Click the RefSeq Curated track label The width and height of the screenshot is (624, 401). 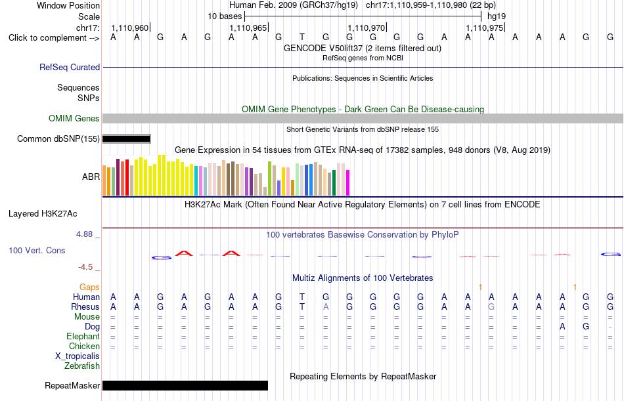click(70, 67)
